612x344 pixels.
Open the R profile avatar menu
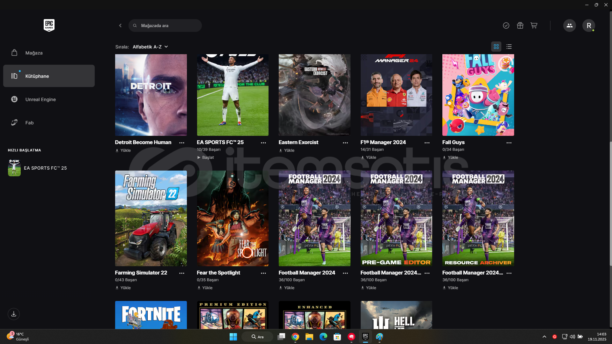589,26
